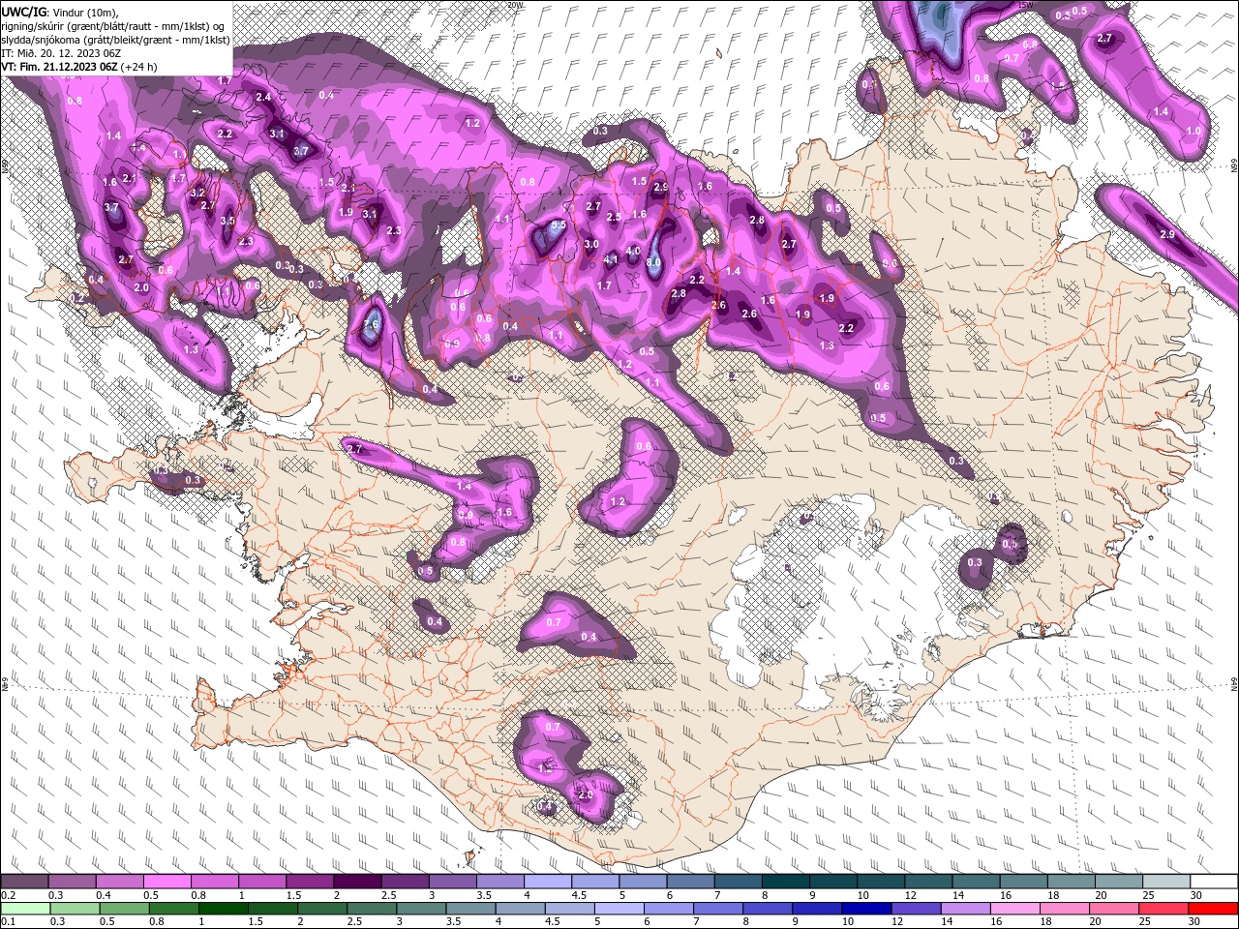The width and height of the screenshot is (1239, 929).
Task: Click the 14 swatch in the top legend row
Action: point(976,882)
